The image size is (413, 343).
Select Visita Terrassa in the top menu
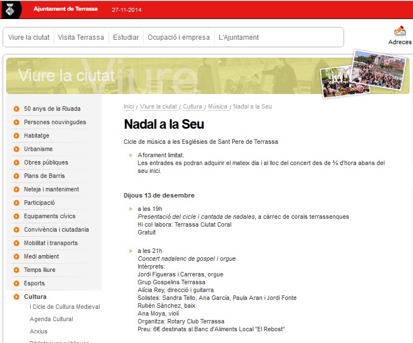click(81, 37)
